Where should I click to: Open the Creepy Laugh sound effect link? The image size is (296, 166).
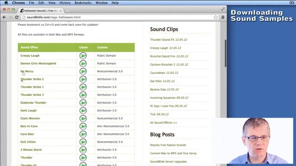(30, 55)
